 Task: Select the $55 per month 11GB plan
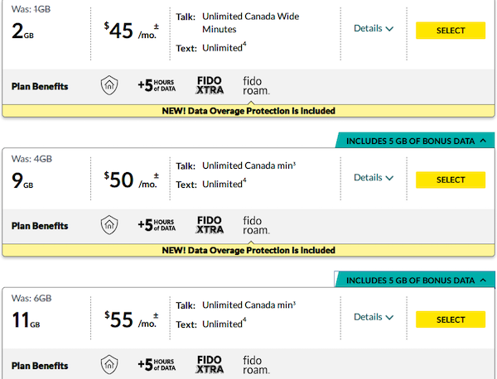[451, 319]
